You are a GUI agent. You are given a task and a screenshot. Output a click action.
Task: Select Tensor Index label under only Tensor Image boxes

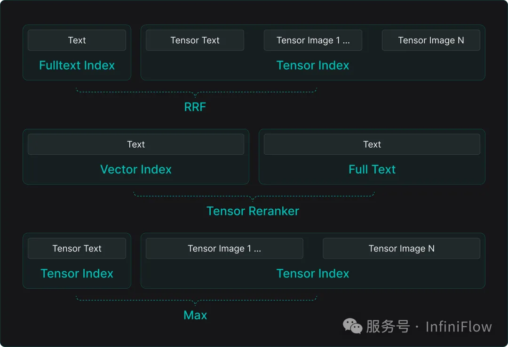coord(313,274)
